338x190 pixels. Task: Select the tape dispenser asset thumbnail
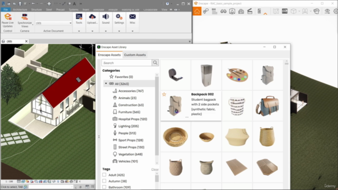pyautogui.click(x=175, y=75)
